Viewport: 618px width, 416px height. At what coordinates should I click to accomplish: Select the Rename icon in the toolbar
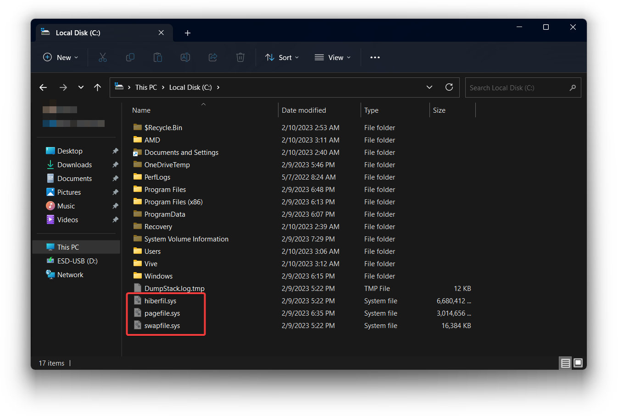click(185, 57)
